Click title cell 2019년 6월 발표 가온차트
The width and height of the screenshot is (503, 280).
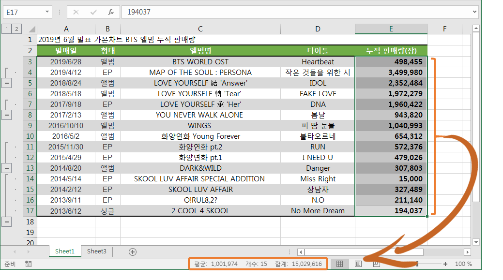click(x=117, y=40)
